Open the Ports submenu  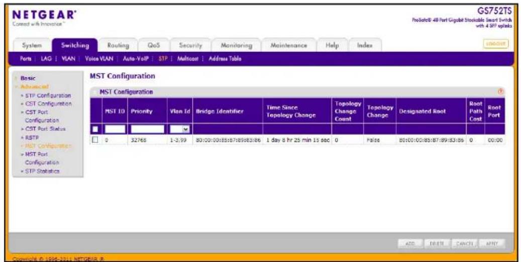pos(26,59)
